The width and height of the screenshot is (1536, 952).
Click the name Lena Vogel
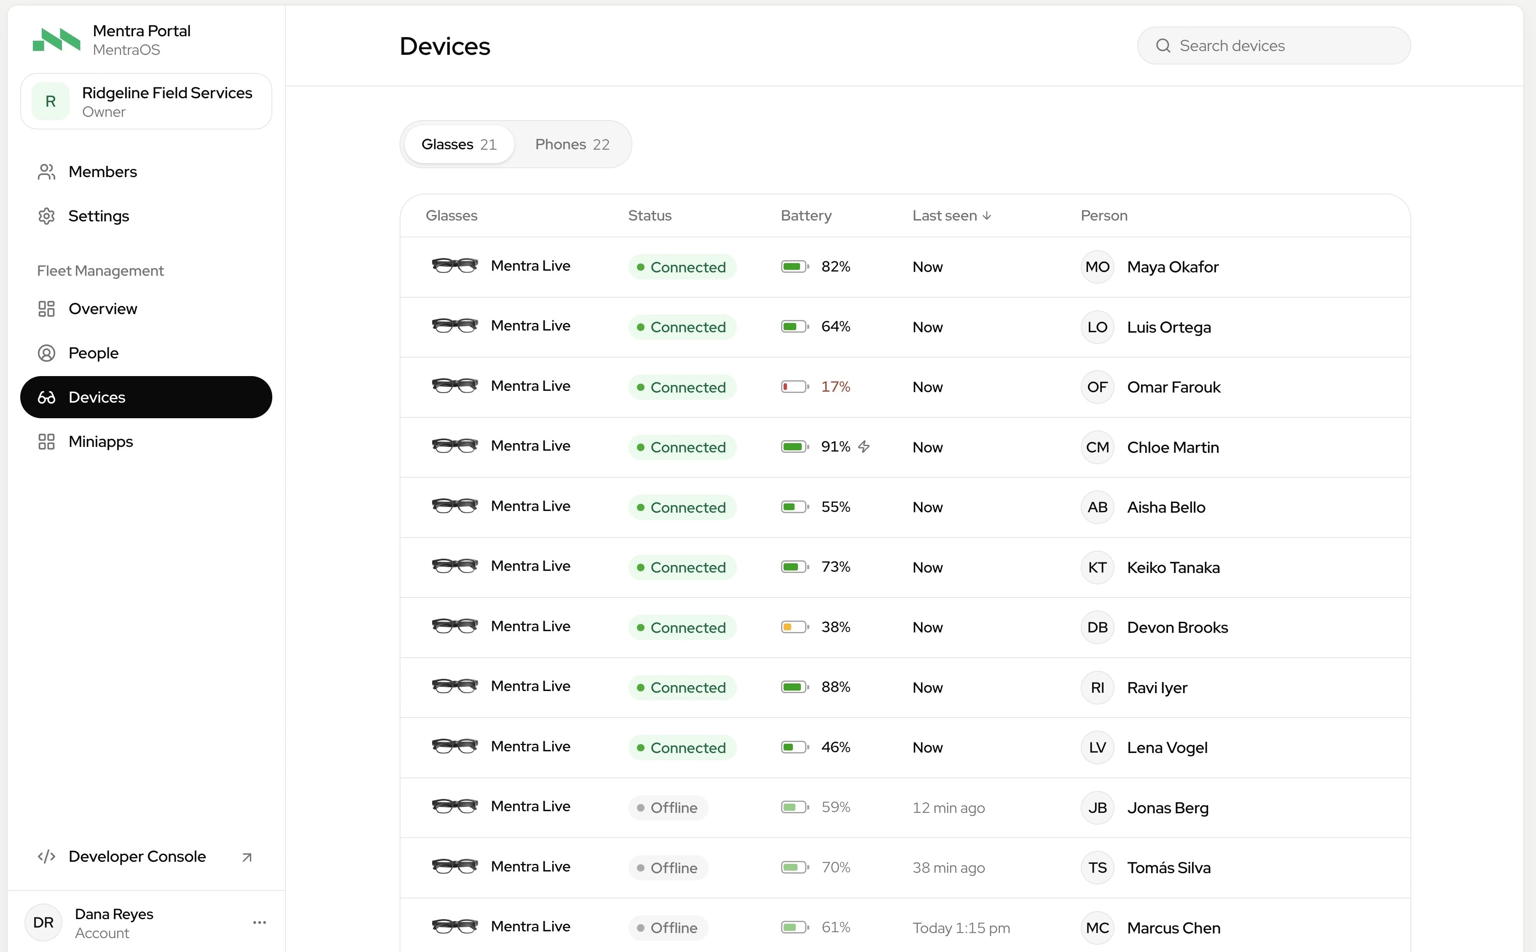click(x=1167, y=748)
